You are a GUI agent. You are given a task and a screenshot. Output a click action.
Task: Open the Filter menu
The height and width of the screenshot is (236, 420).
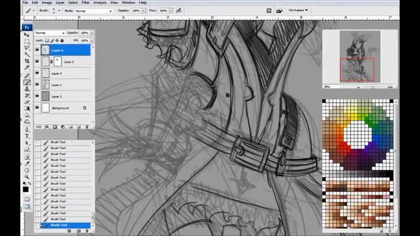point(85,3)
